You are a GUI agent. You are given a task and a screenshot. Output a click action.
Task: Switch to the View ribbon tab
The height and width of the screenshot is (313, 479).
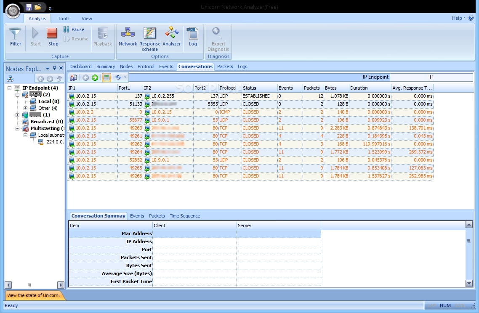(x=87, y=19)
